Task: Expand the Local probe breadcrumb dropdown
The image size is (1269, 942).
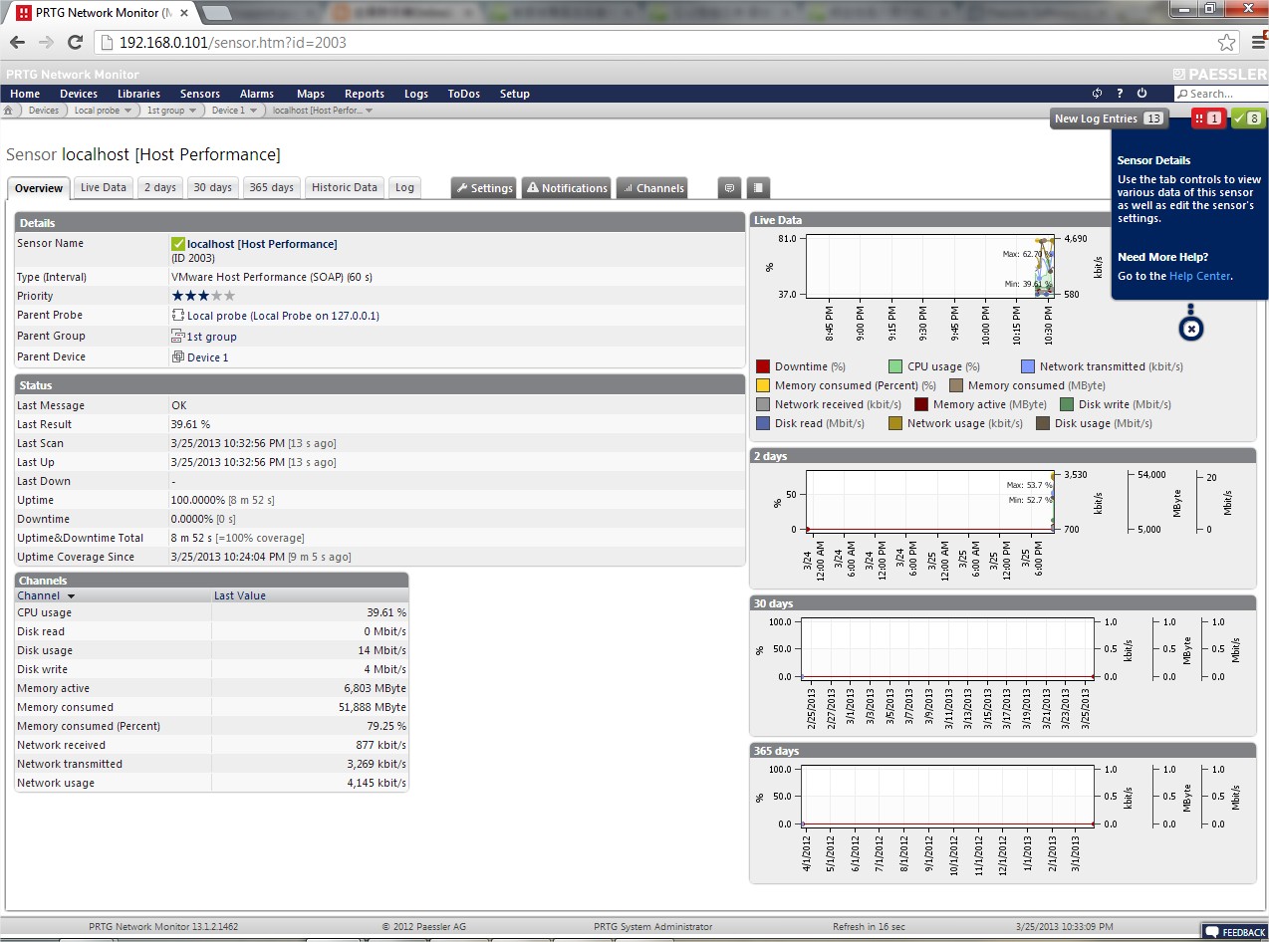Action: [x=128, y=111]
